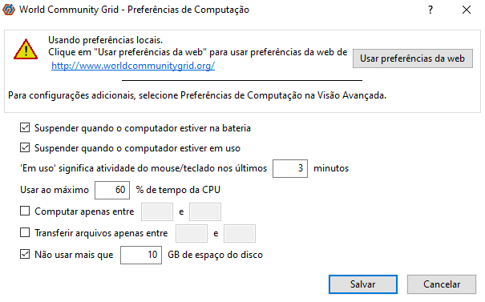Click the World Community Grid title bar icon
This screenshot has width=485, height=302.
[x=9, y=10]
